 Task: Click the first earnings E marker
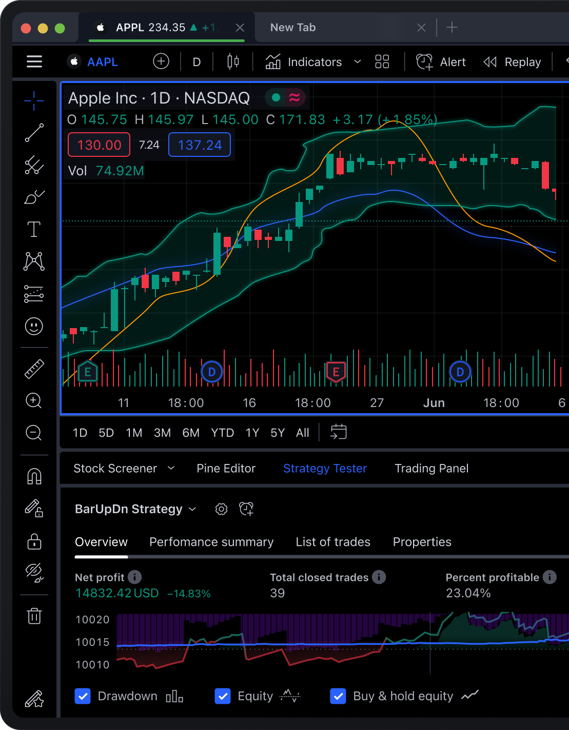coord(88,372)
